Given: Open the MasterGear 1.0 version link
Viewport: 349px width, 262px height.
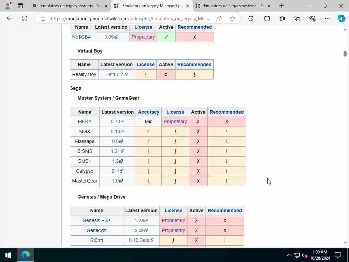Looking at the screenshot, I should (117, 181).
